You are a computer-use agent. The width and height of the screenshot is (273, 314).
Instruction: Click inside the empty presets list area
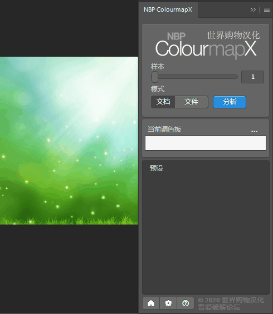(x=206, y=232)
